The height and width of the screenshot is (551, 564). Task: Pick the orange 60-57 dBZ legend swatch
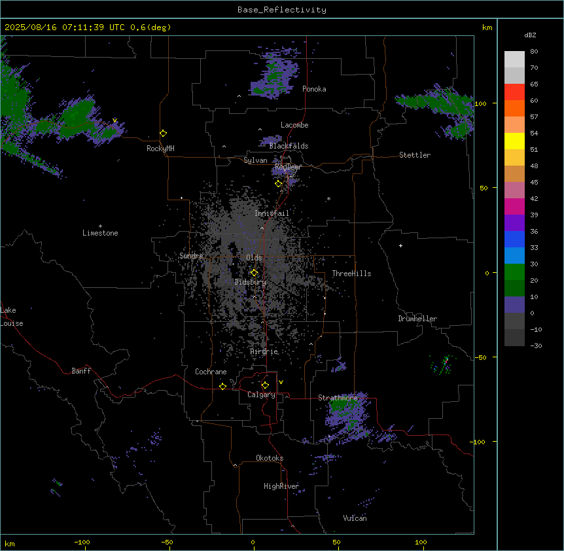tap(514, 108)
